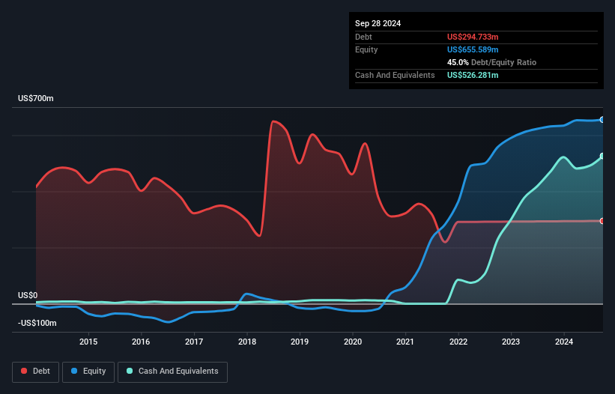
Task: Click the 2022 x-axis label
Action: point(458,342)
